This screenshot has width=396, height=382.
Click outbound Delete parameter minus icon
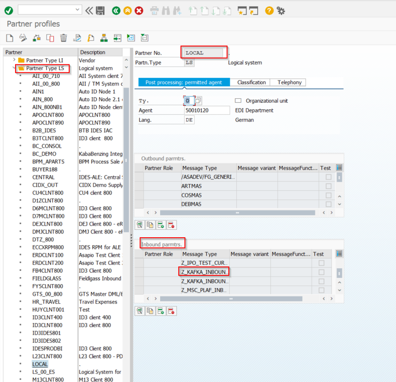171,225
